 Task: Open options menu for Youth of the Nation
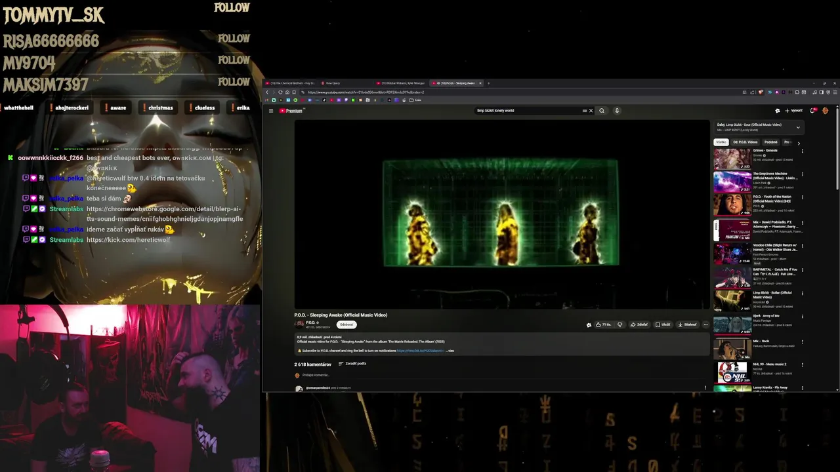point(802,199)
